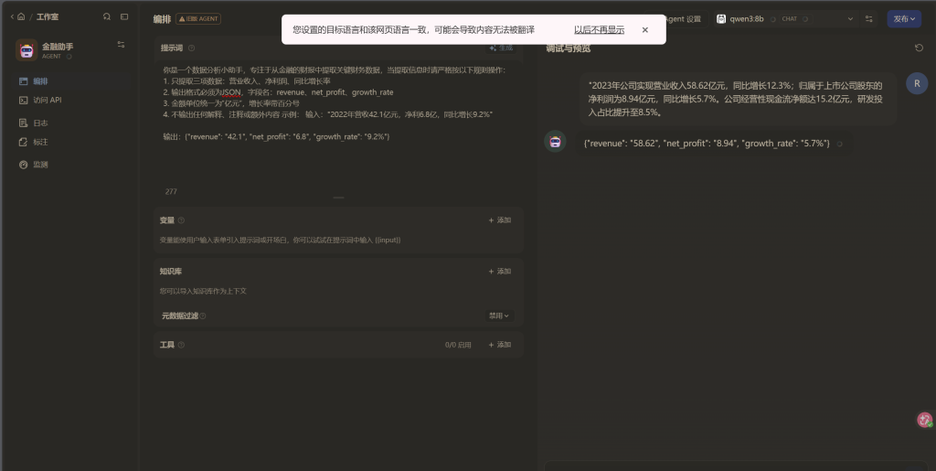Open the 禁用 metadata filter dropdown
The width and height of the screenshot is (936, 471).
[x=499, y=316]
